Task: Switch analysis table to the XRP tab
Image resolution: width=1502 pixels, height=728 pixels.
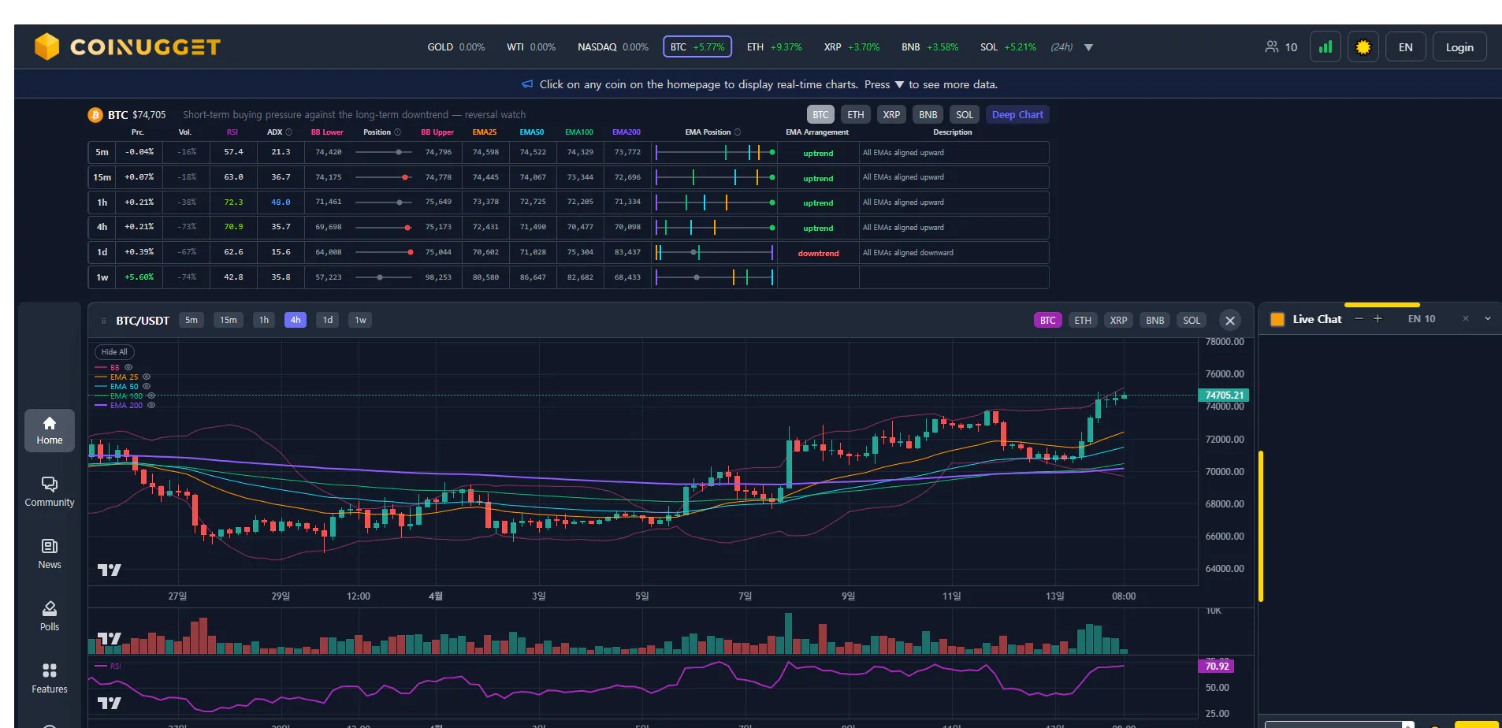Action: coord(891,114)
